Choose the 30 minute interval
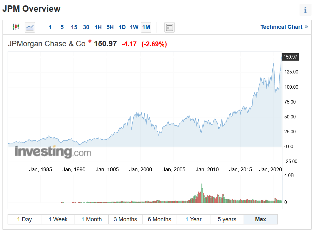This screenshot has width=315, height=233. tap(86, 27)
